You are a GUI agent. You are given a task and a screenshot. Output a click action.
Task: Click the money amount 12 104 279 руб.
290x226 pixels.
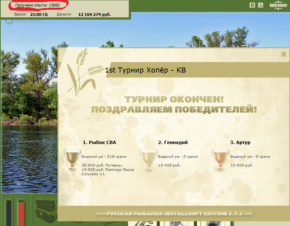point(95,15)
